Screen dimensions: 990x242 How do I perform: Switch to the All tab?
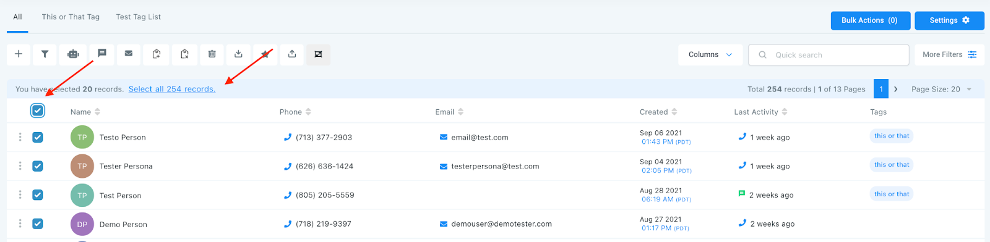pyautogui.click(x=17, y=17)
